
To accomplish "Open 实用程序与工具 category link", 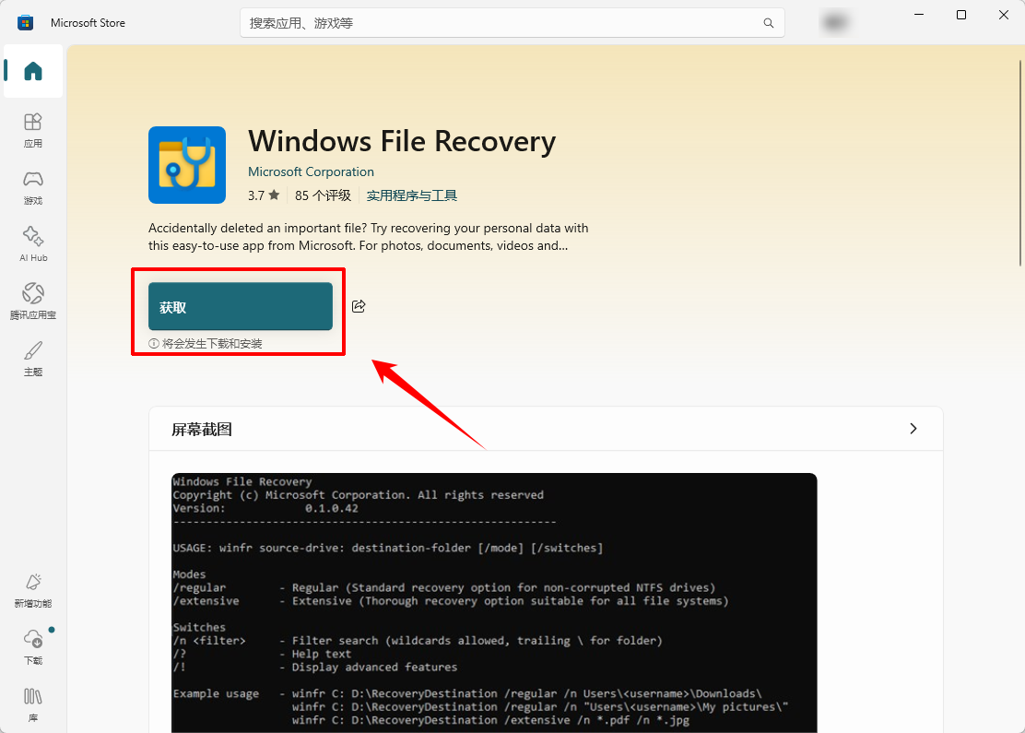I will 412,195.
